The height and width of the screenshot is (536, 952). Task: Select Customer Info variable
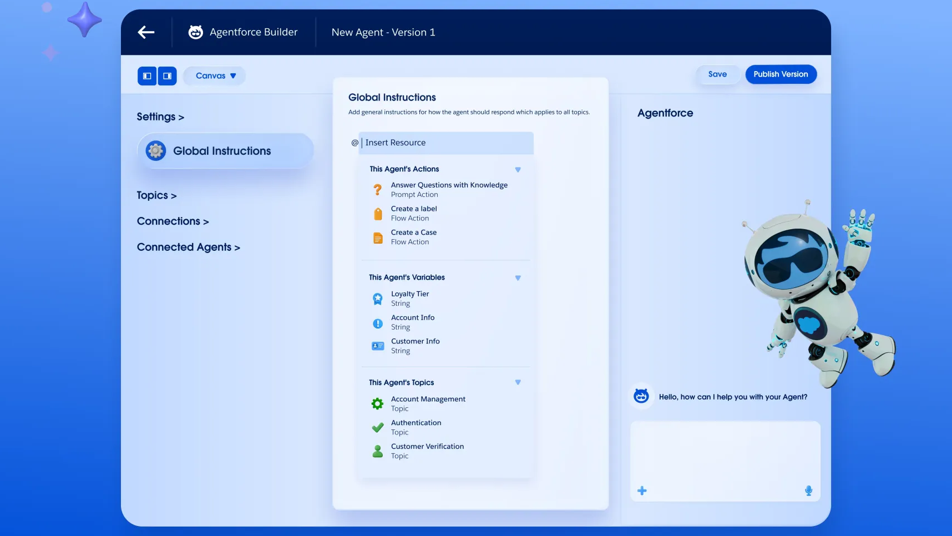click(x=415, y=346)
